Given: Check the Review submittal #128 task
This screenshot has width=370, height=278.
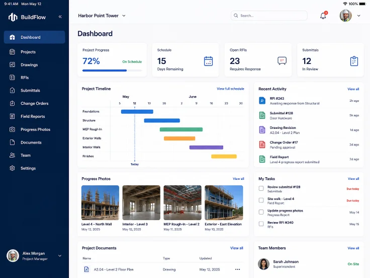Looking at the screenshot, I should click(261, 188).
